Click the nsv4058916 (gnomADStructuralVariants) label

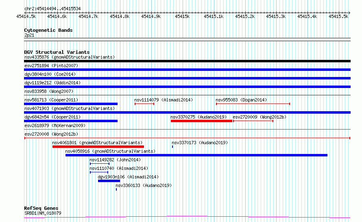point(110,151)
